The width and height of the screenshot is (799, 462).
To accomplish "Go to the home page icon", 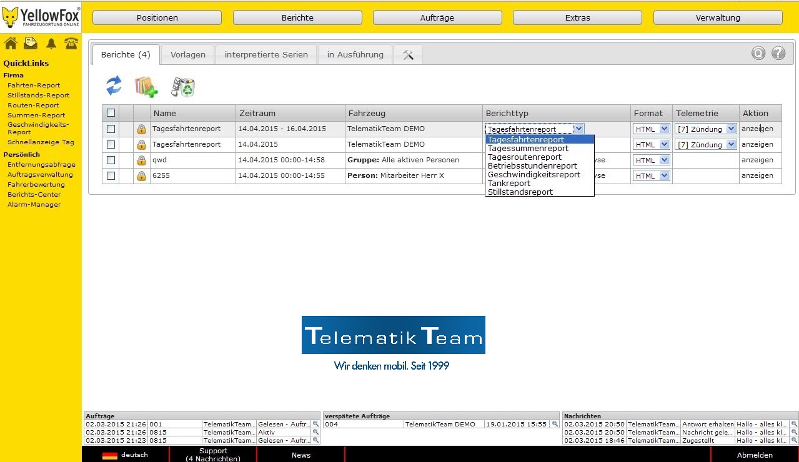I will 11,43.
